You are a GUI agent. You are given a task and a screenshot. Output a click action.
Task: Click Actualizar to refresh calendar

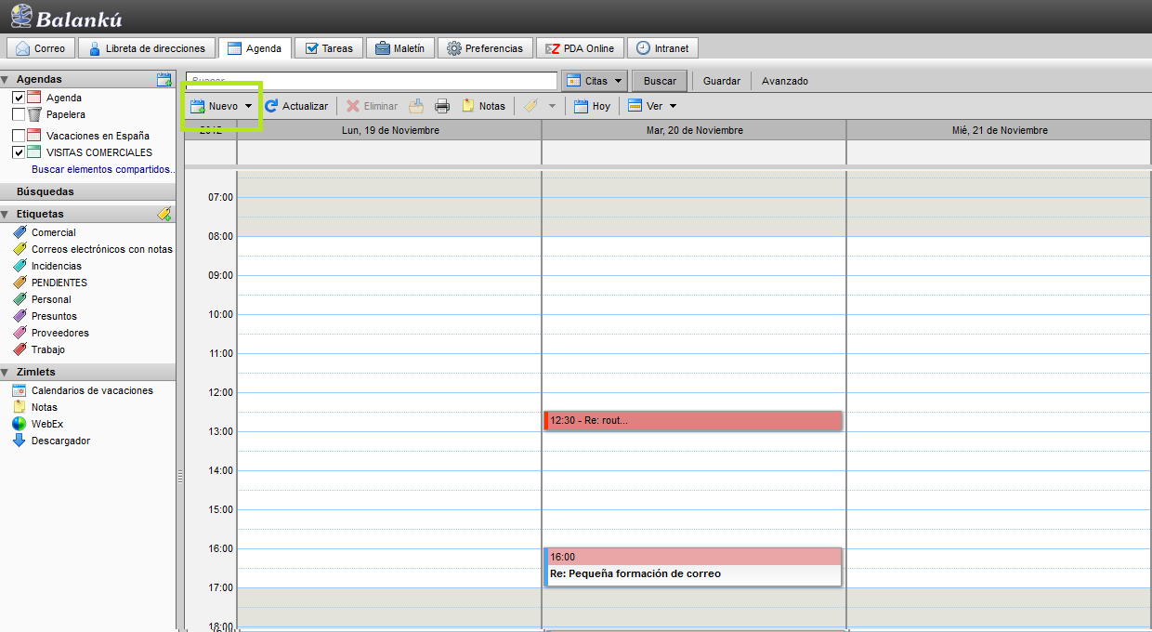296,106
